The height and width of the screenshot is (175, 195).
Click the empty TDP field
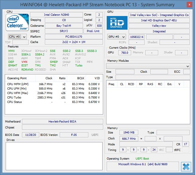point(21,42)
